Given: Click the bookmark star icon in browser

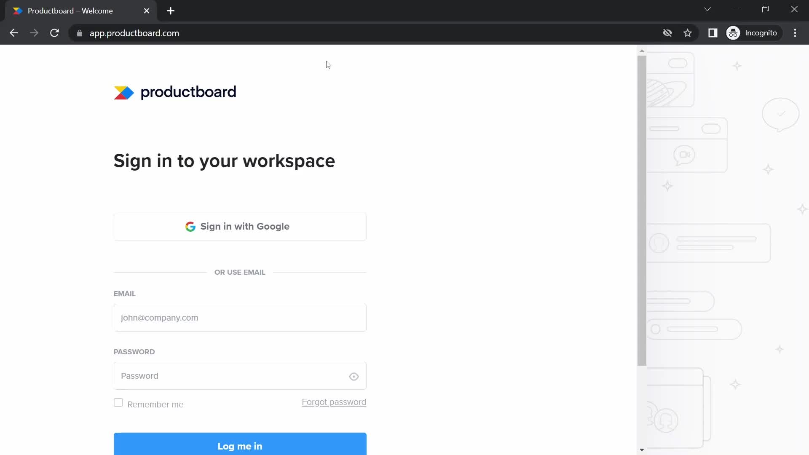Looking at the screenshot, I should pos(688,33).
